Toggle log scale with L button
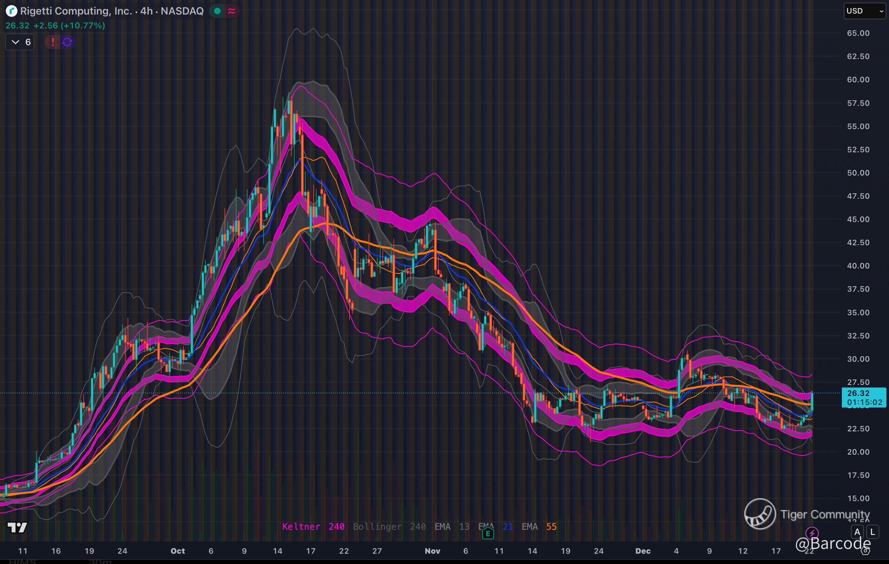The image size is (889, 564). pos(873,532)
